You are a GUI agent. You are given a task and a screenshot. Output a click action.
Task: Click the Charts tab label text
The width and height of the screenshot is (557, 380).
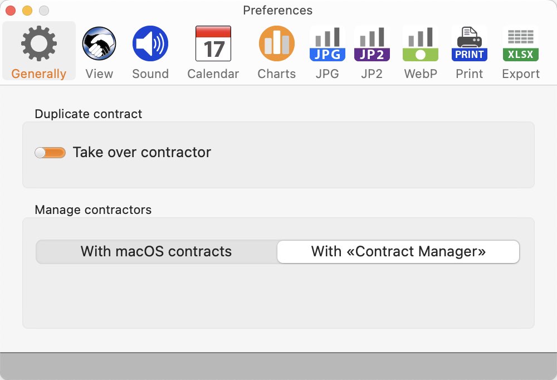(277, 74)
